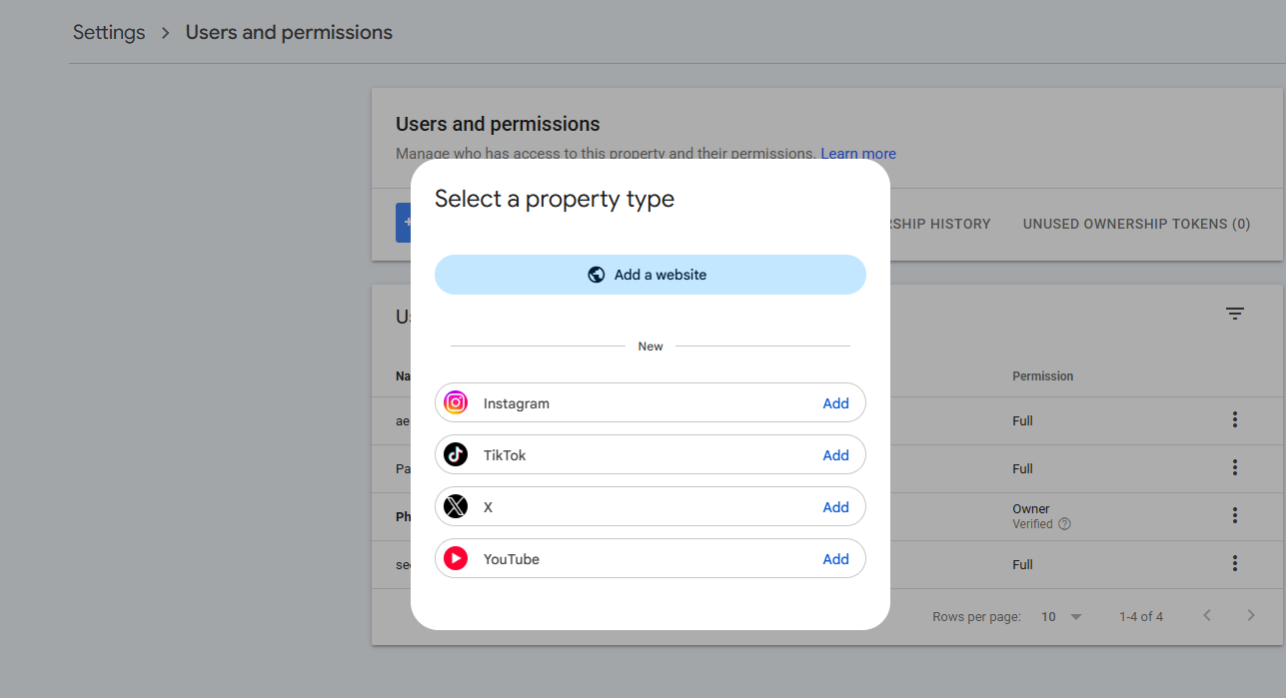Click the Select a property type heading
The height and width of the screenshot is (698, 1286).
pos(555,199)
